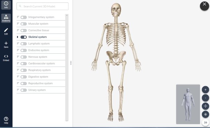Select the Urinary system label
Image resolution: width=210 pixels, height=128 pixels.
pyautogui.click(x=37, y=90)
